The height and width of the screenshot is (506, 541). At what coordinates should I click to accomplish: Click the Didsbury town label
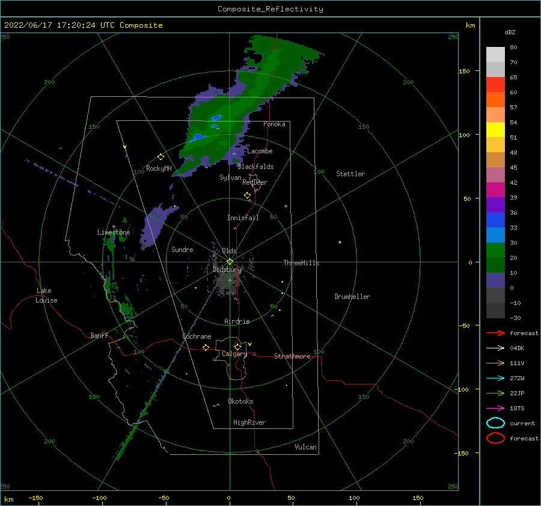227,270
